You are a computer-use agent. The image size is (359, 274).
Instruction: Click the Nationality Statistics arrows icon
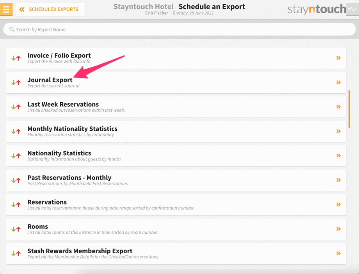click(x=16, y=156)
